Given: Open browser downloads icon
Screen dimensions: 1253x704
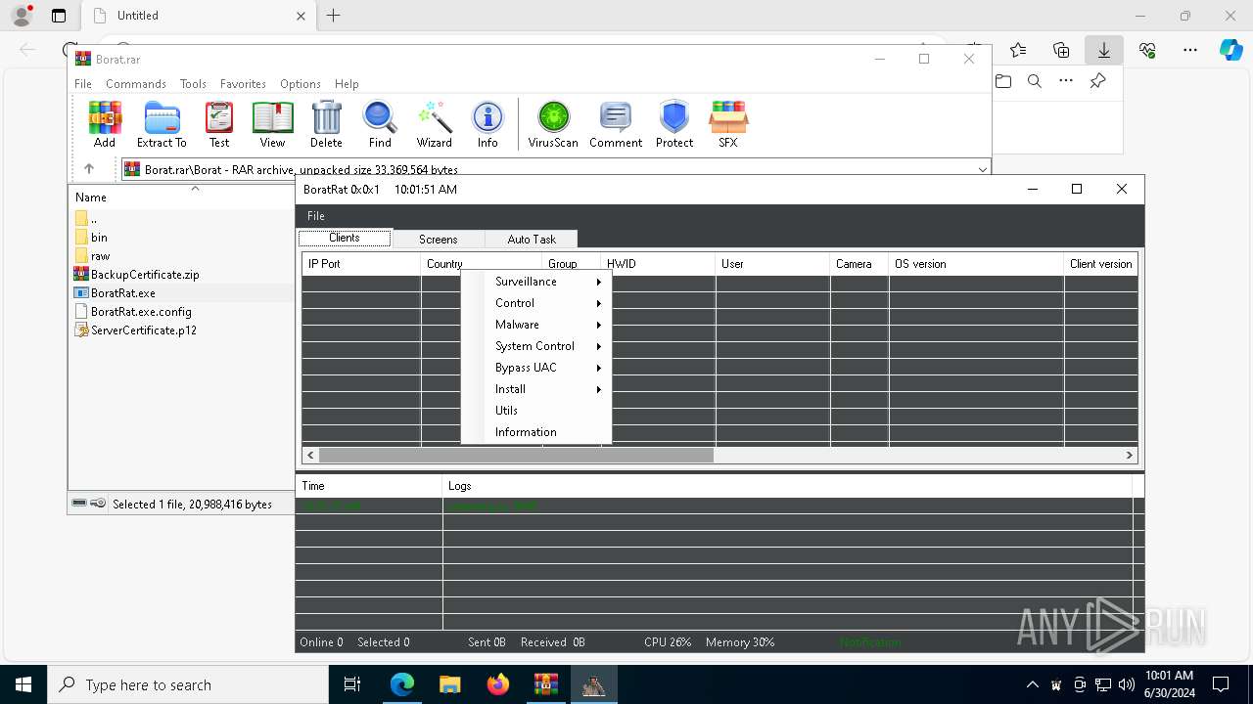Looking at the screenshot, I should (x=1103, y=50).
